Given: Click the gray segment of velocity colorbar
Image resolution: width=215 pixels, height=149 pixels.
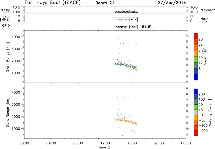Looking at the screenshot, I should [x=196, y=112].
